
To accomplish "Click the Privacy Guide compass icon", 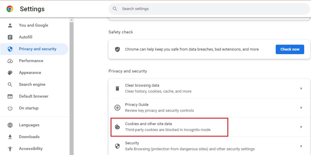I will [x=117, y=108].
